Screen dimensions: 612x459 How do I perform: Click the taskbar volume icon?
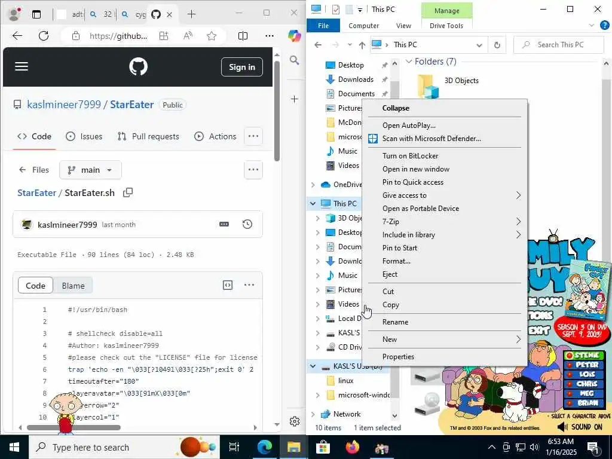[x=534, y=447]
